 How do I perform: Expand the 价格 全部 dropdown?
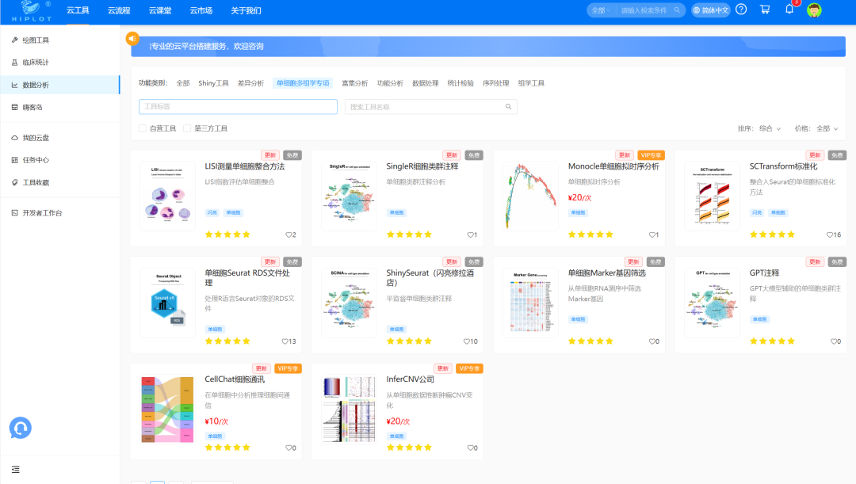pyautogui.click(x=816, y=128)
